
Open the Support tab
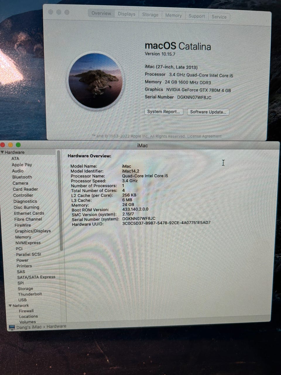coord(197,16)
